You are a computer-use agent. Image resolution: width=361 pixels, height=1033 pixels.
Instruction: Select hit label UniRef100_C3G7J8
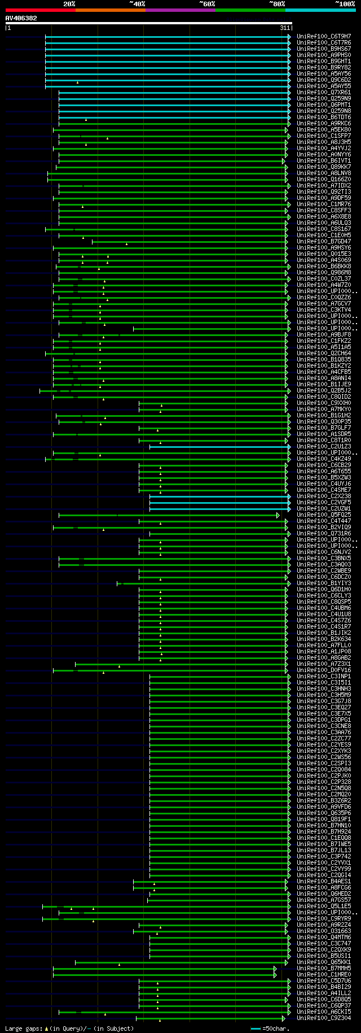pyautogui.click(x=324, y=701)
